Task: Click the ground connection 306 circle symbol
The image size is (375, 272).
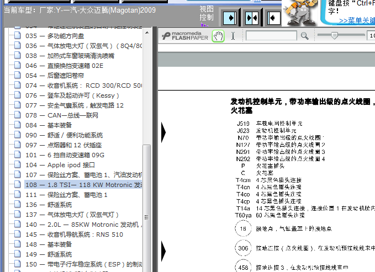Action: 243,248
